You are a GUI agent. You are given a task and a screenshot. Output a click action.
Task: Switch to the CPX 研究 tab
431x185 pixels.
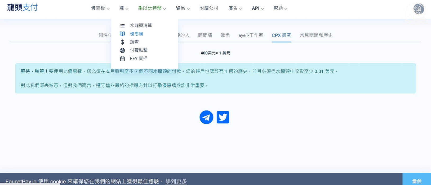pos(281,35)
